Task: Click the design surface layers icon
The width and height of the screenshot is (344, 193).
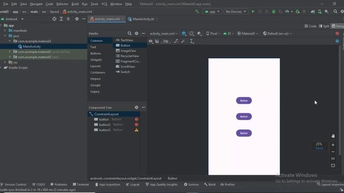Action: click(184, 33)
